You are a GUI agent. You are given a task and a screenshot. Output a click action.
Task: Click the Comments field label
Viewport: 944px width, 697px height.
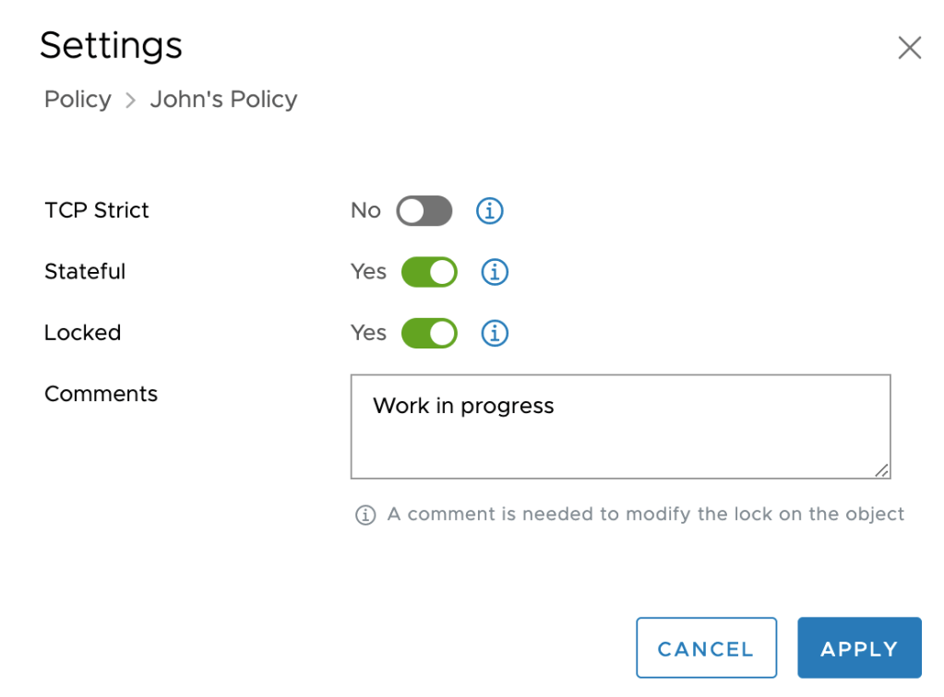tap(102, 394)
